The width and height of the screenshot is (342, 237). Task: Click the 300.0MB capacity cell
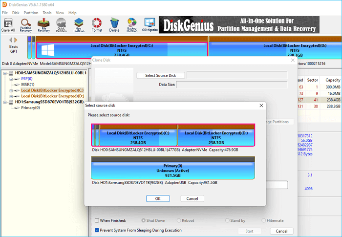[x=333, y=87]
